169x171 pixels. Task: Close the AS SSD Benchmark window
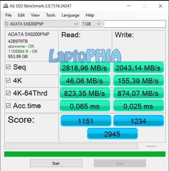click(161, 6)
